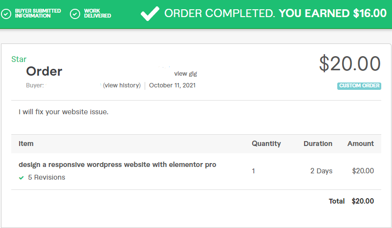The height and width of the screenshot is (228, 392).
Task: Click the Total label in the table footer
Action: pos(337,201)
